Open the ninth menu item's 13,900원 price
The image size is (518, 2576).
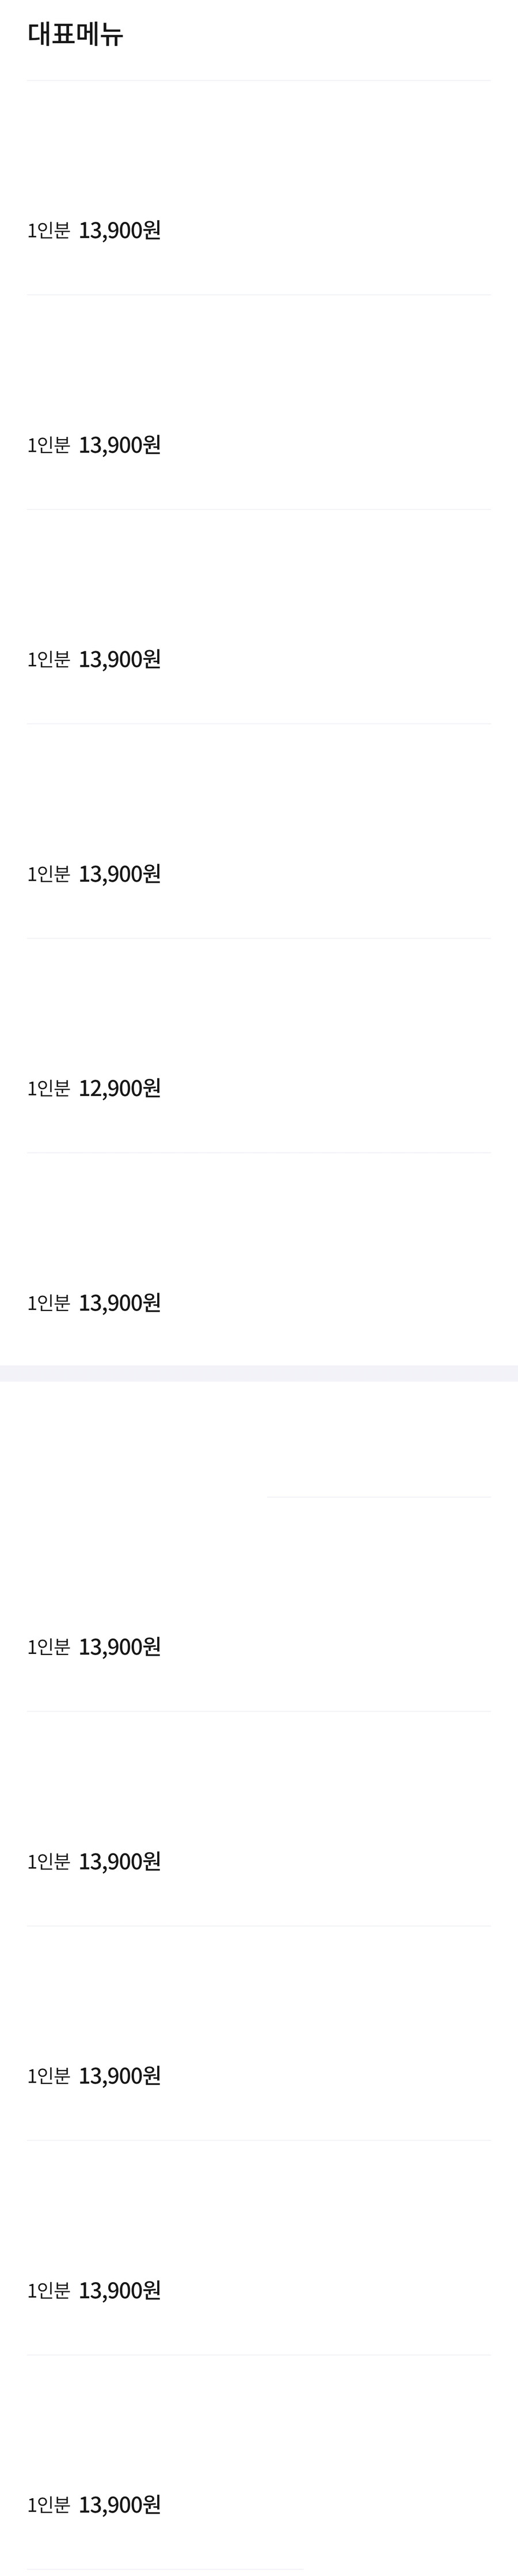tap(120, 2076)
